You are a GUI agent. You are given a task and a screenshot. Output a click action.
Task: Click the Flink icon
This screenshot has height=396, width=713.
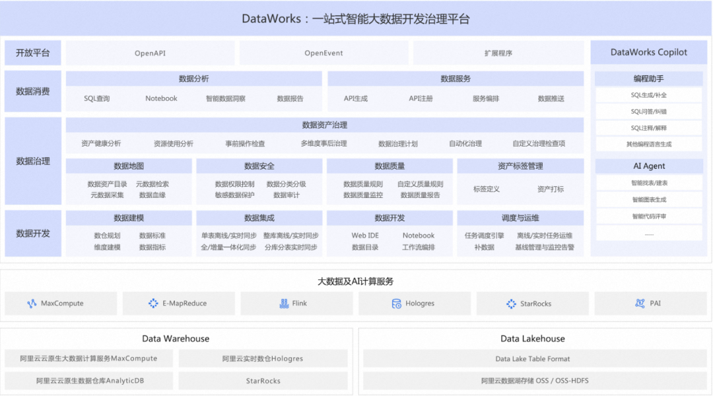pyautogui.click(x=284, y=303)
